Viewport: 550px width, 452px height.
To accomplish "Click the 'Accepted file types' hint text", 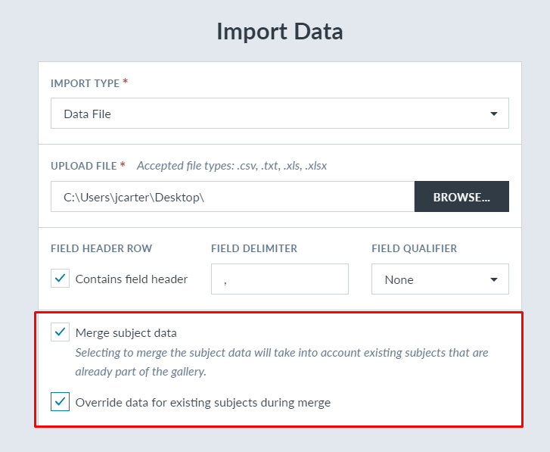I will pyautogui.click(x=231, y=166).
